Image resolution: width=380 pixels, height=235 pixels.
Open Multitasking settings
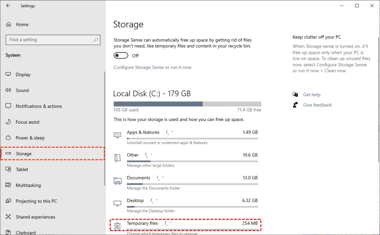pyautogui.click(x=28, y=185)
